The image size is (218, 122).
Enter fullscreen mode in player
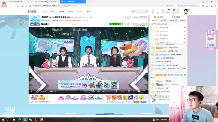(144, 91)
